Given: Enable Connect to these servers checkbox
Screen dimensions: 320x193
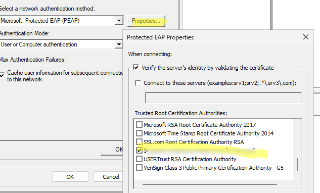Looking at the screenshot, I should (138, 83).
